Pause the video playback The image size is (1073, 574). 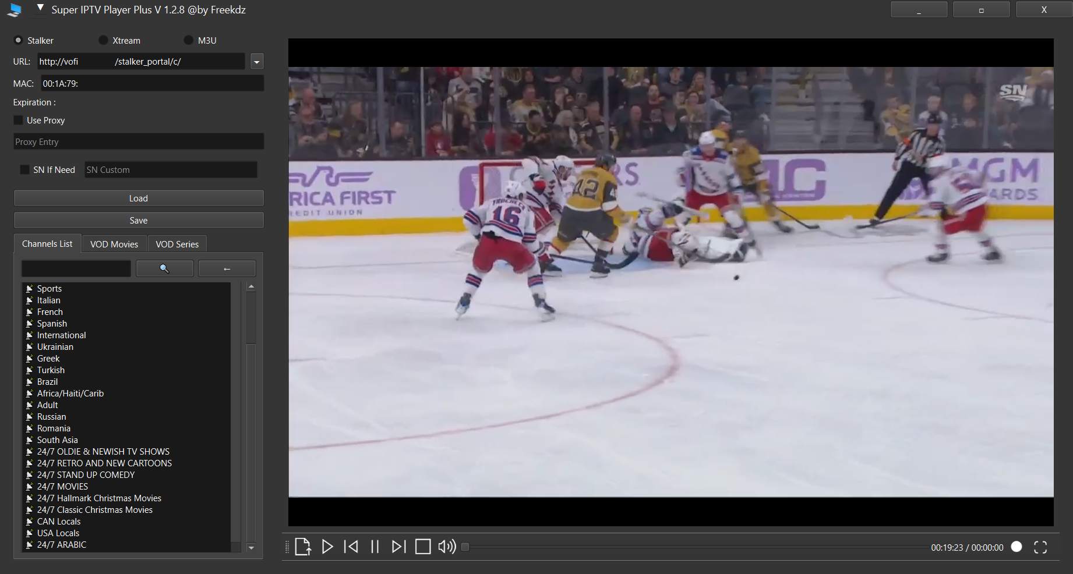[375, 547]
